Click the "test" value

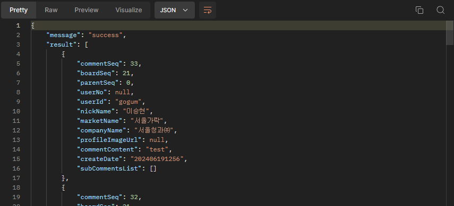click(x=157, y=149)
